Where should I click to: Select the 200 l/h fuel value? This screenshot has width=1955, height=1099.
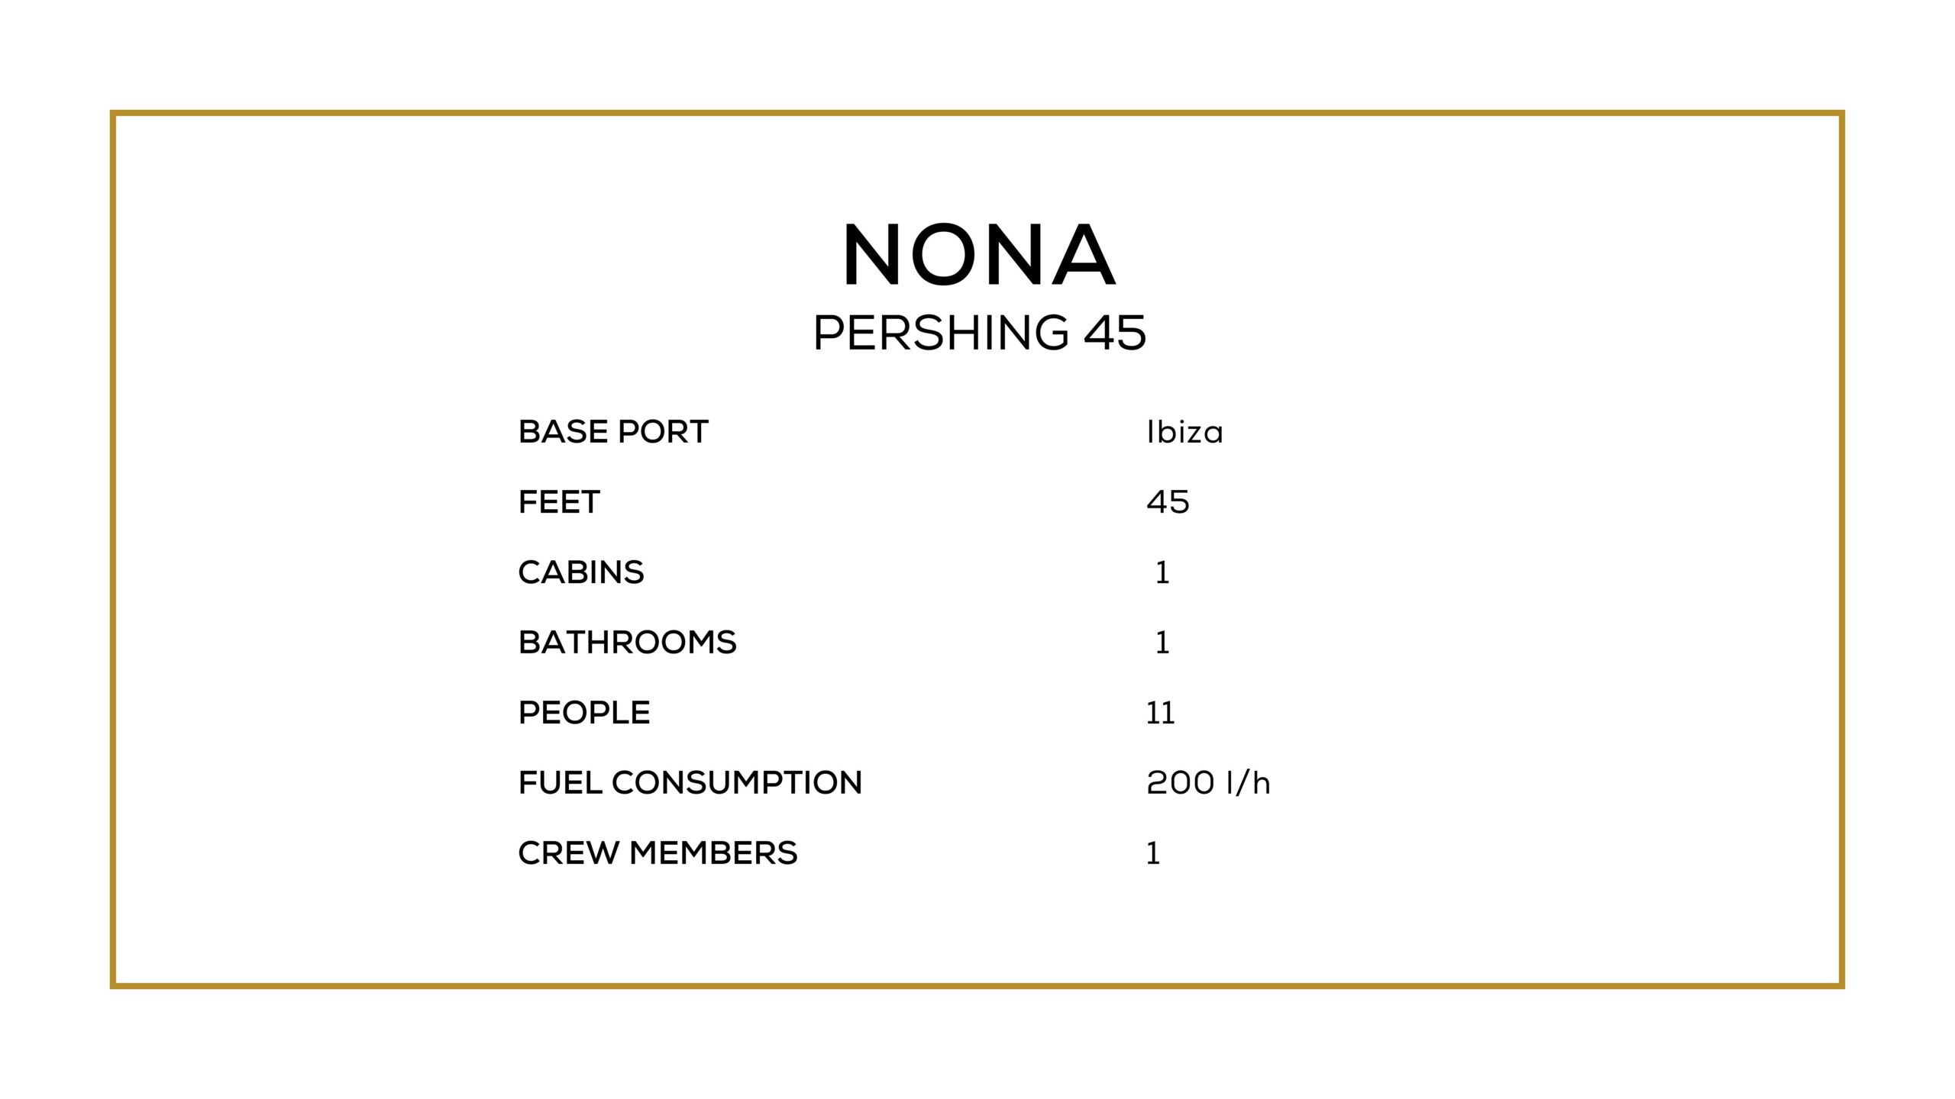tap(1208, 783)
